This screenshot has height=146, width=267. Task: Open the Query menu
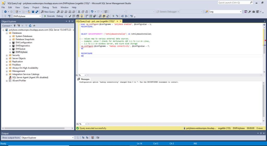[26, 8]
